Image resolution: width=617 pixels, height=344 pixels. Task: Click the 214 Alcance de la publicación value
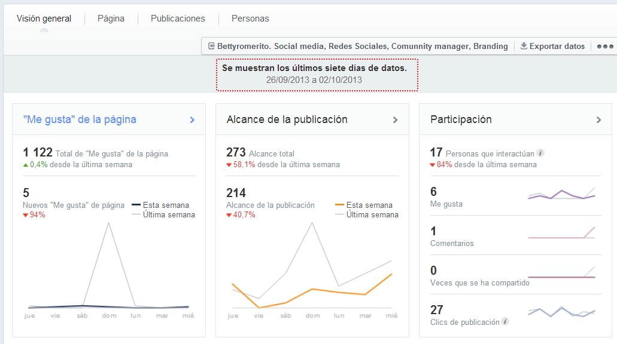(x=236, y=193)
